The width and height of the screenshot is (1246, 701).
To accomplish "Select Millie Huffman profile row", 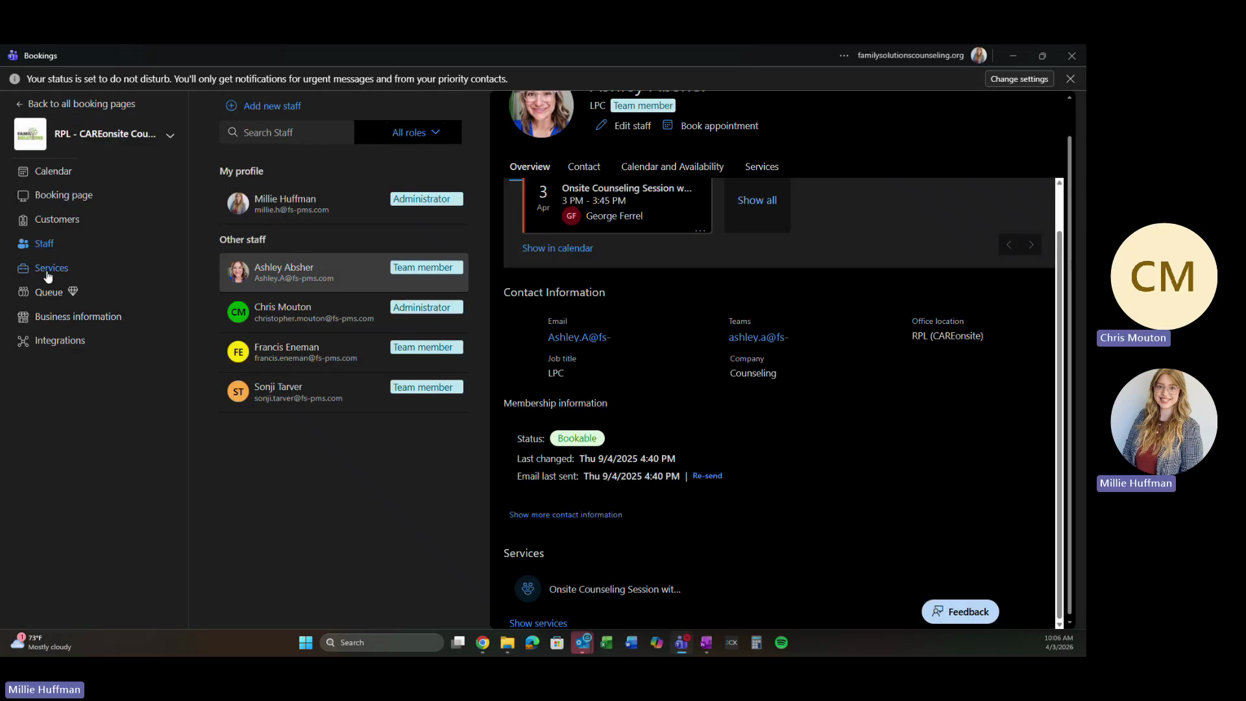I will (344, 204).
